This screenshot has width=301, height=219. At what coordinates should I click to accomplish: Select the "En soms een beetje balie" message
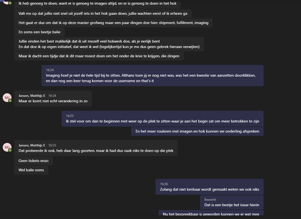click(39, 32)
